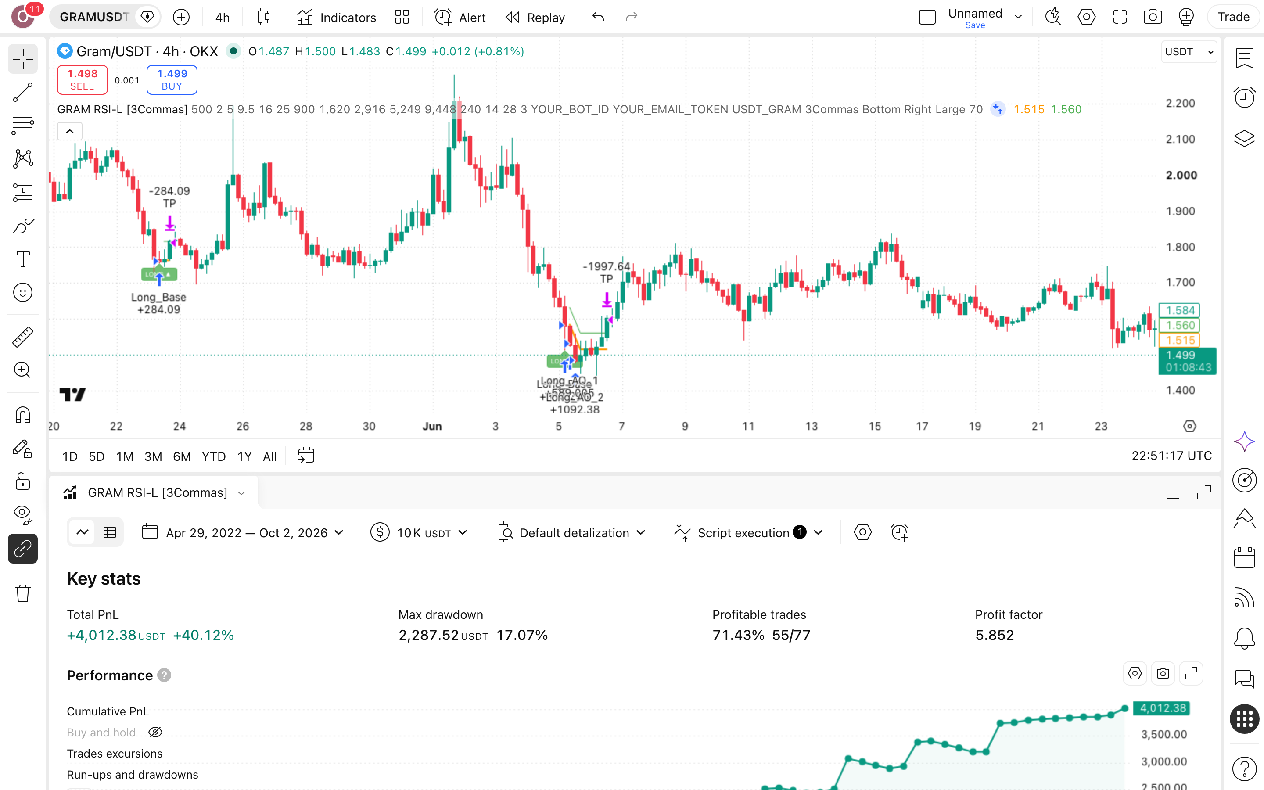Open the Alerts panel clock icon
The height and width of the screenshot is (790, 1264).
pyautogui.click(x=1244, y=97)
